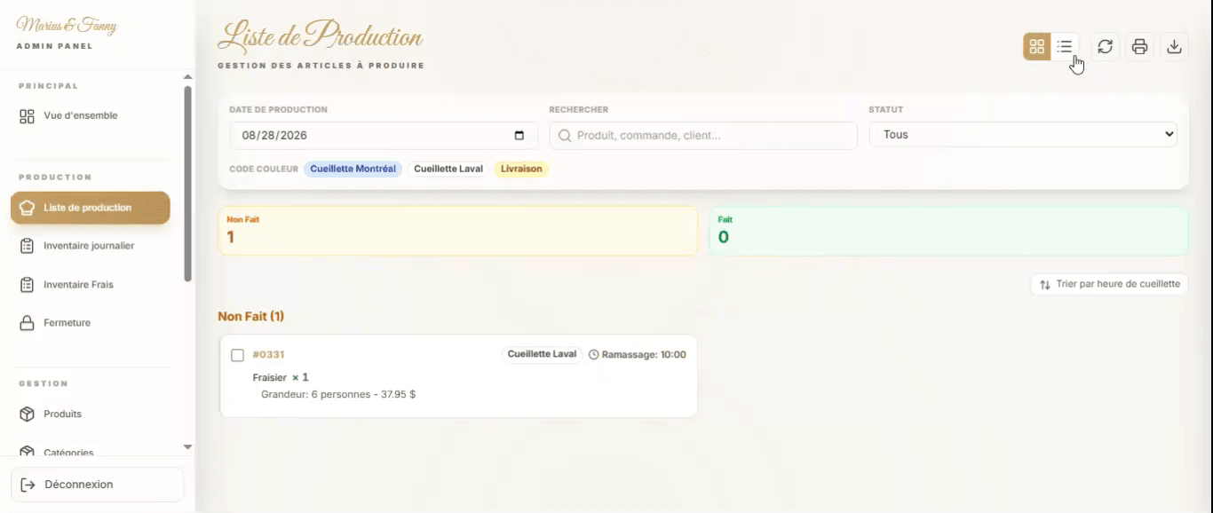Screen dimensions: 1213x513
Task: Click the magnifier icon in the search field
Action: click(x=565, y=136)
